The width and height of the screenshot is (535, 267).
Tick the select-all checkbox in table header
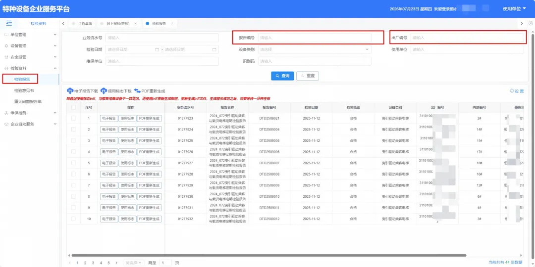pos(73,107)
